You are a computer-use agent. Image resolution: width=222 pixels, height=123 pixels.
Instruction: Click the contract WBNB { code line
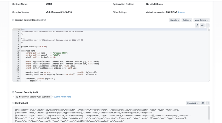coord(29,51)
